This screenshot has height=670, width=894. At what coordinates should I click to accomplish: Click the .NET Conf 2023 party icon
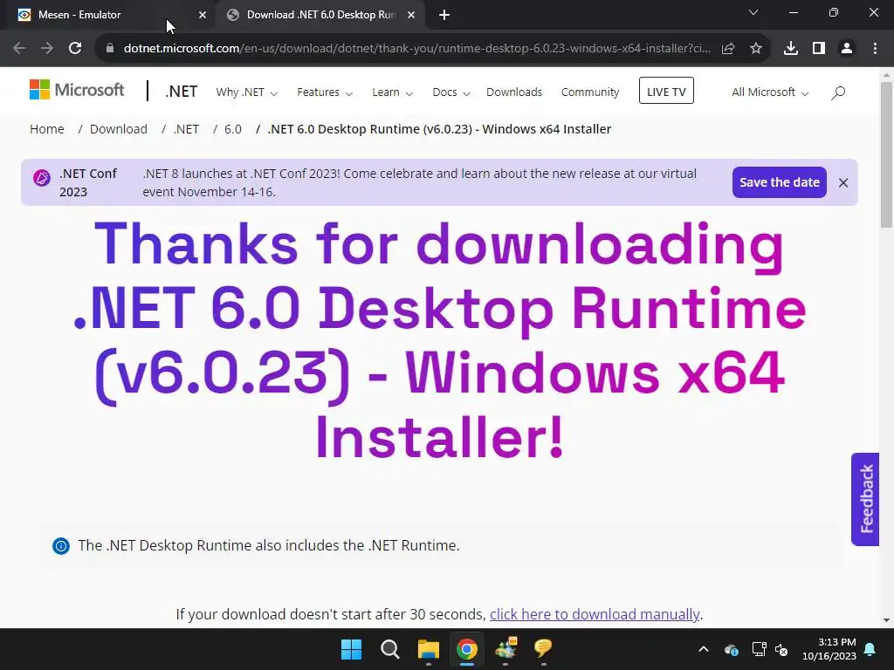[42, 178]
